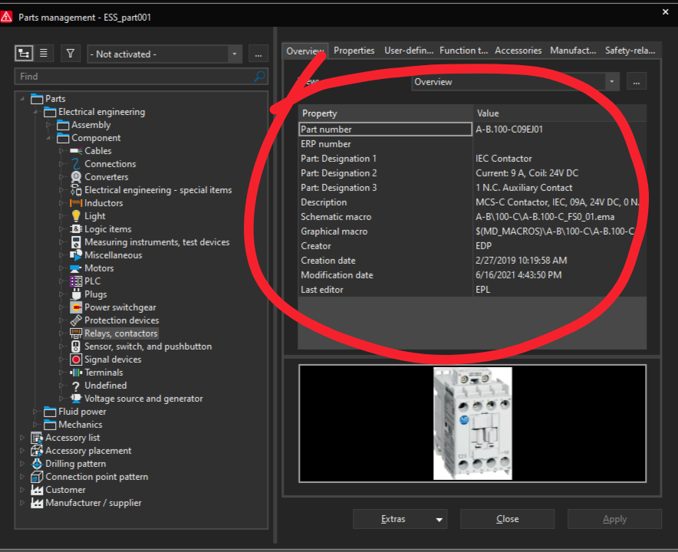Select the Light bulb icon
Screen dimensions: 678x552
[76, 215]
